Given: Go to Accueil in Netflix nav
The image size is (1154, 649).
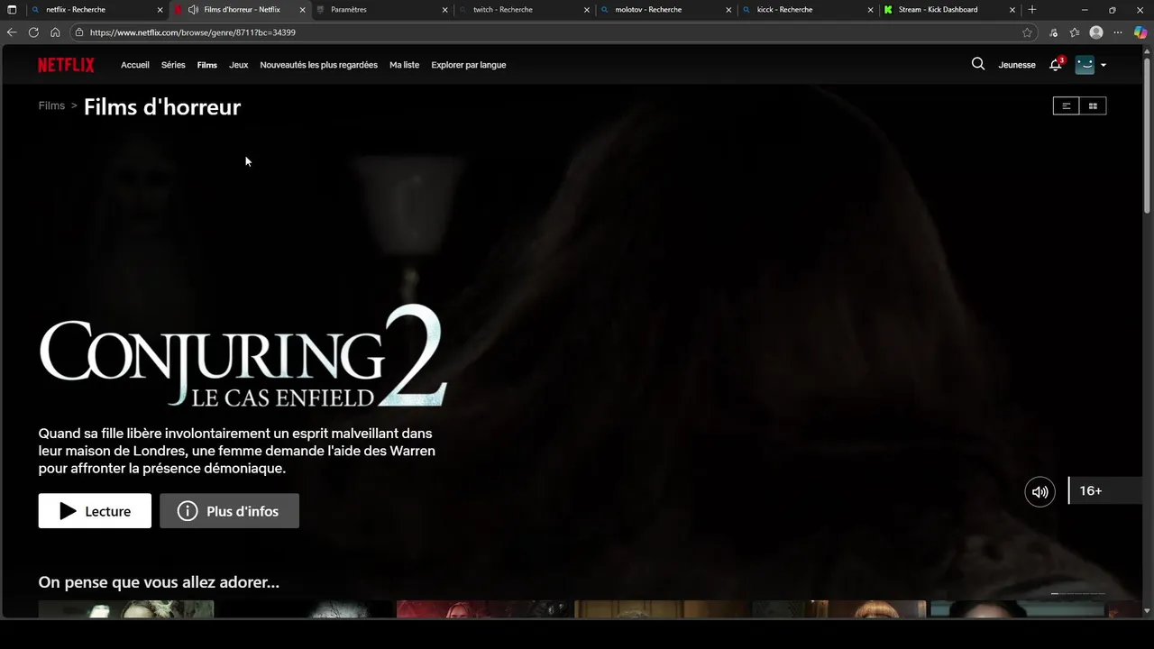Looking at the screenshot, I should 135,65.
